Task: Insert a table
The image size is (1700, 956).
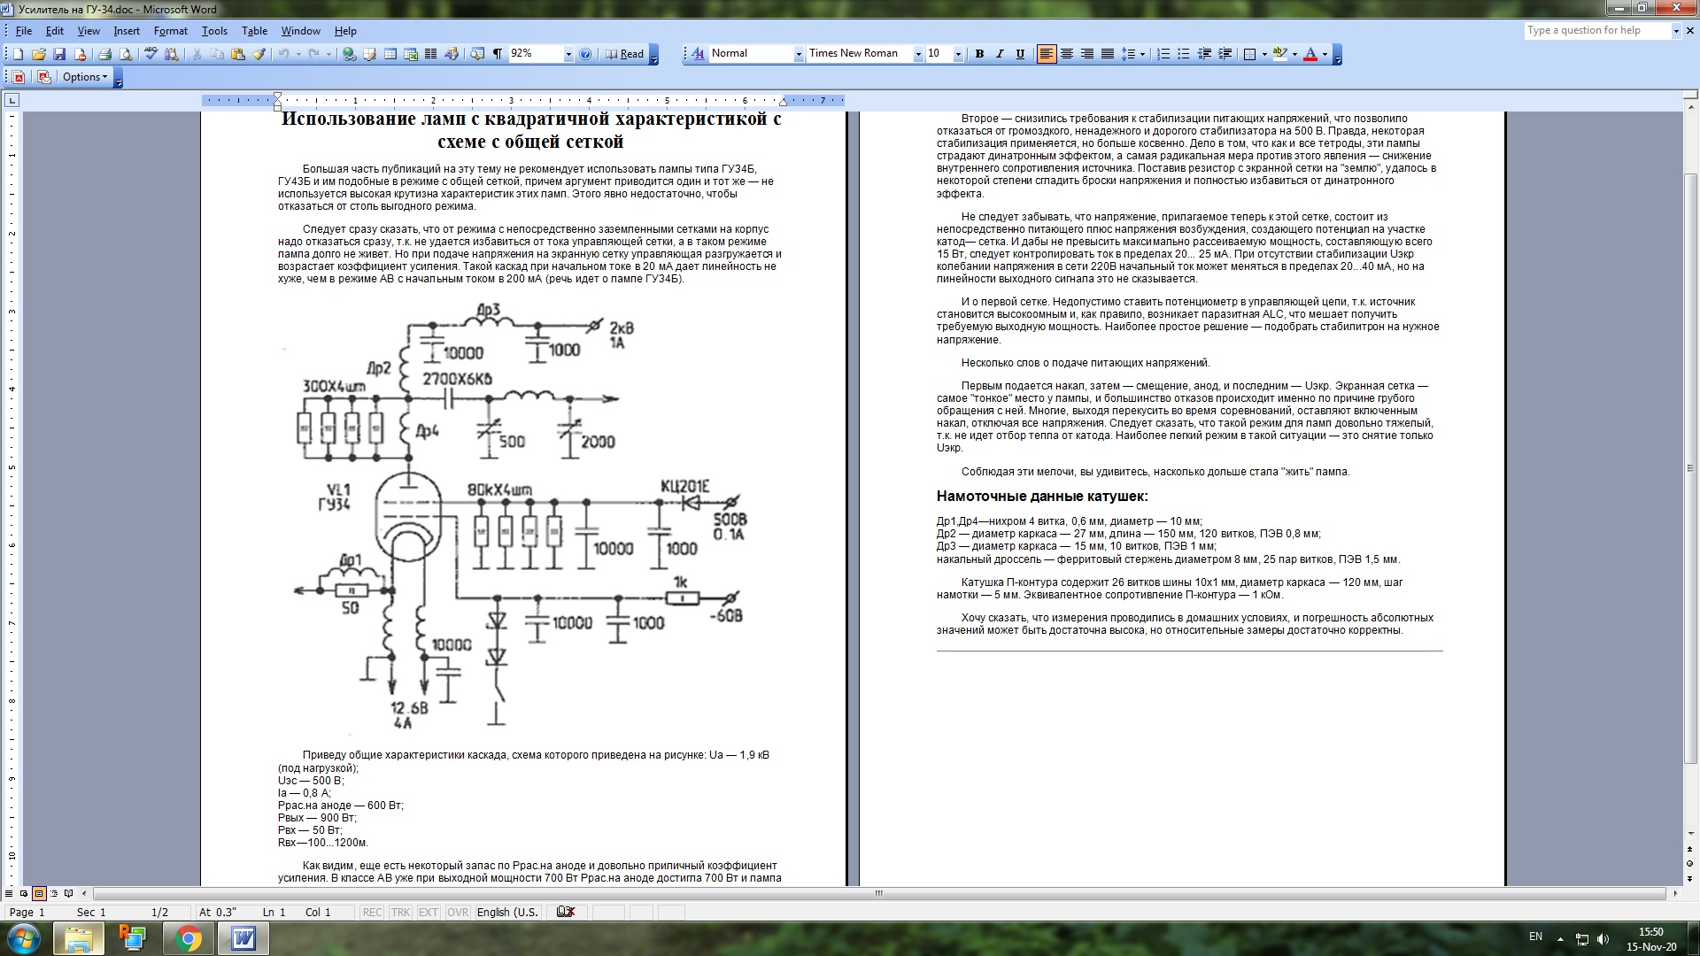Action: pyautogui.click(x=390, y=54)
